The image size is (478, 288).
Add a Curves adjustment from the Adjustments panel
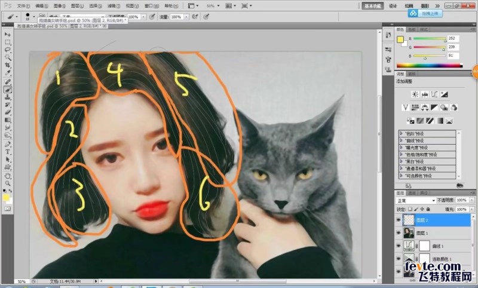coord(434,94)
